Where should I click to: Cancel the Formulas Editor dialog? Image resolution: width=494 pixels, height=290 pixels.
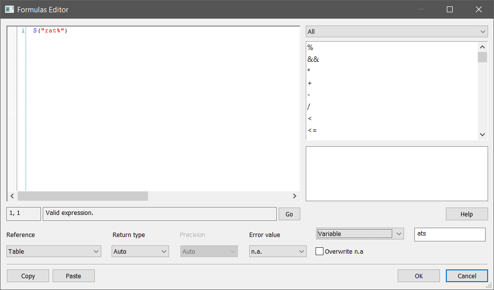point(467,276)
